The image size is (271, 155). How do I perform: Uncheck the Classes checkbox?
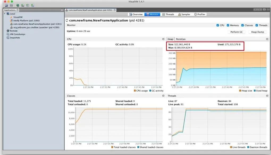[243, 25]
